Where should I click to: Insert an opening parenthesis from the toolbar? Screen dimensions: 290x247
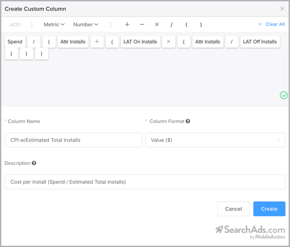pos(186,25)
